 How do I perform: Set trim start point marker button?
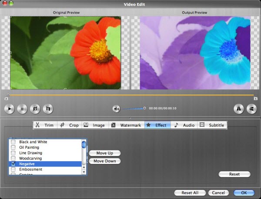tap(35, 109)
